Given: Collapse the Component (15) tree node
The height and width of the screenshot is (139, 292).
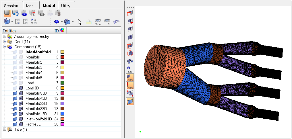Looking at the screenshot, I should (x=5, y=47).
